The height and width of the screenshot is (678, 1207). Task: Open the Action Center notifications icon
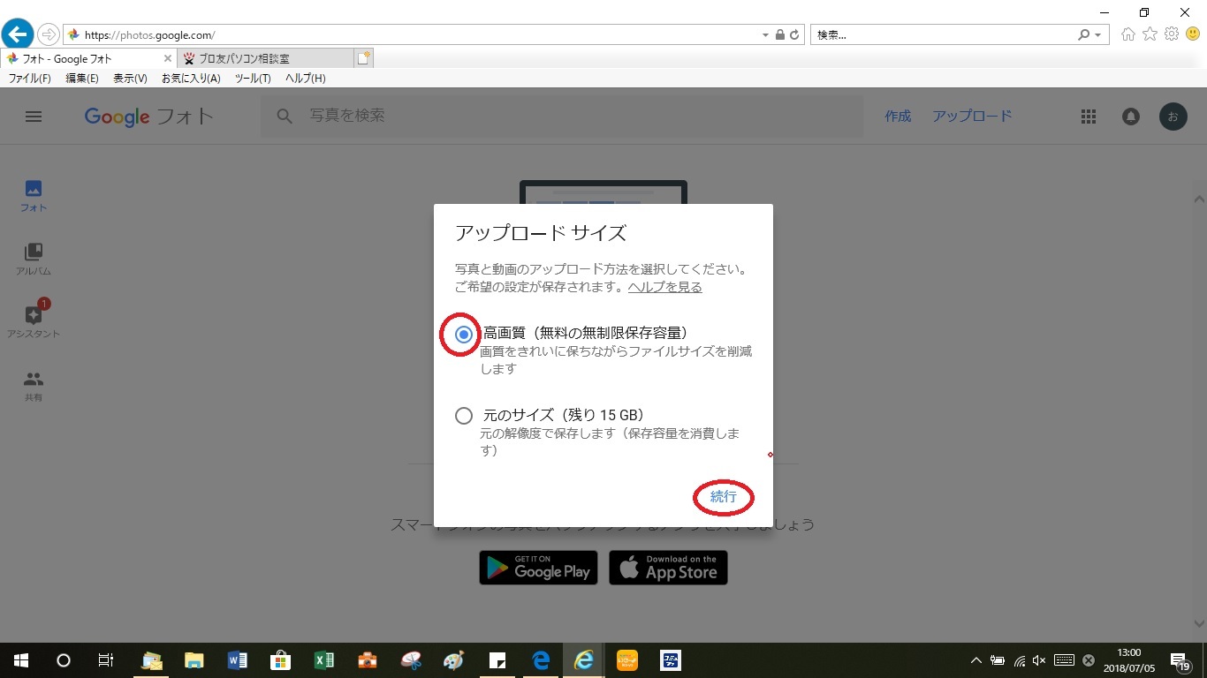(x=1180, y=661)
